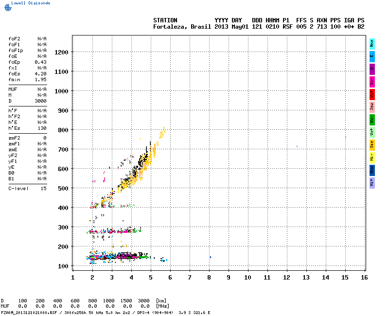Click the [km] unit label
Screen dimensions: 389x316
coord(161,300)
